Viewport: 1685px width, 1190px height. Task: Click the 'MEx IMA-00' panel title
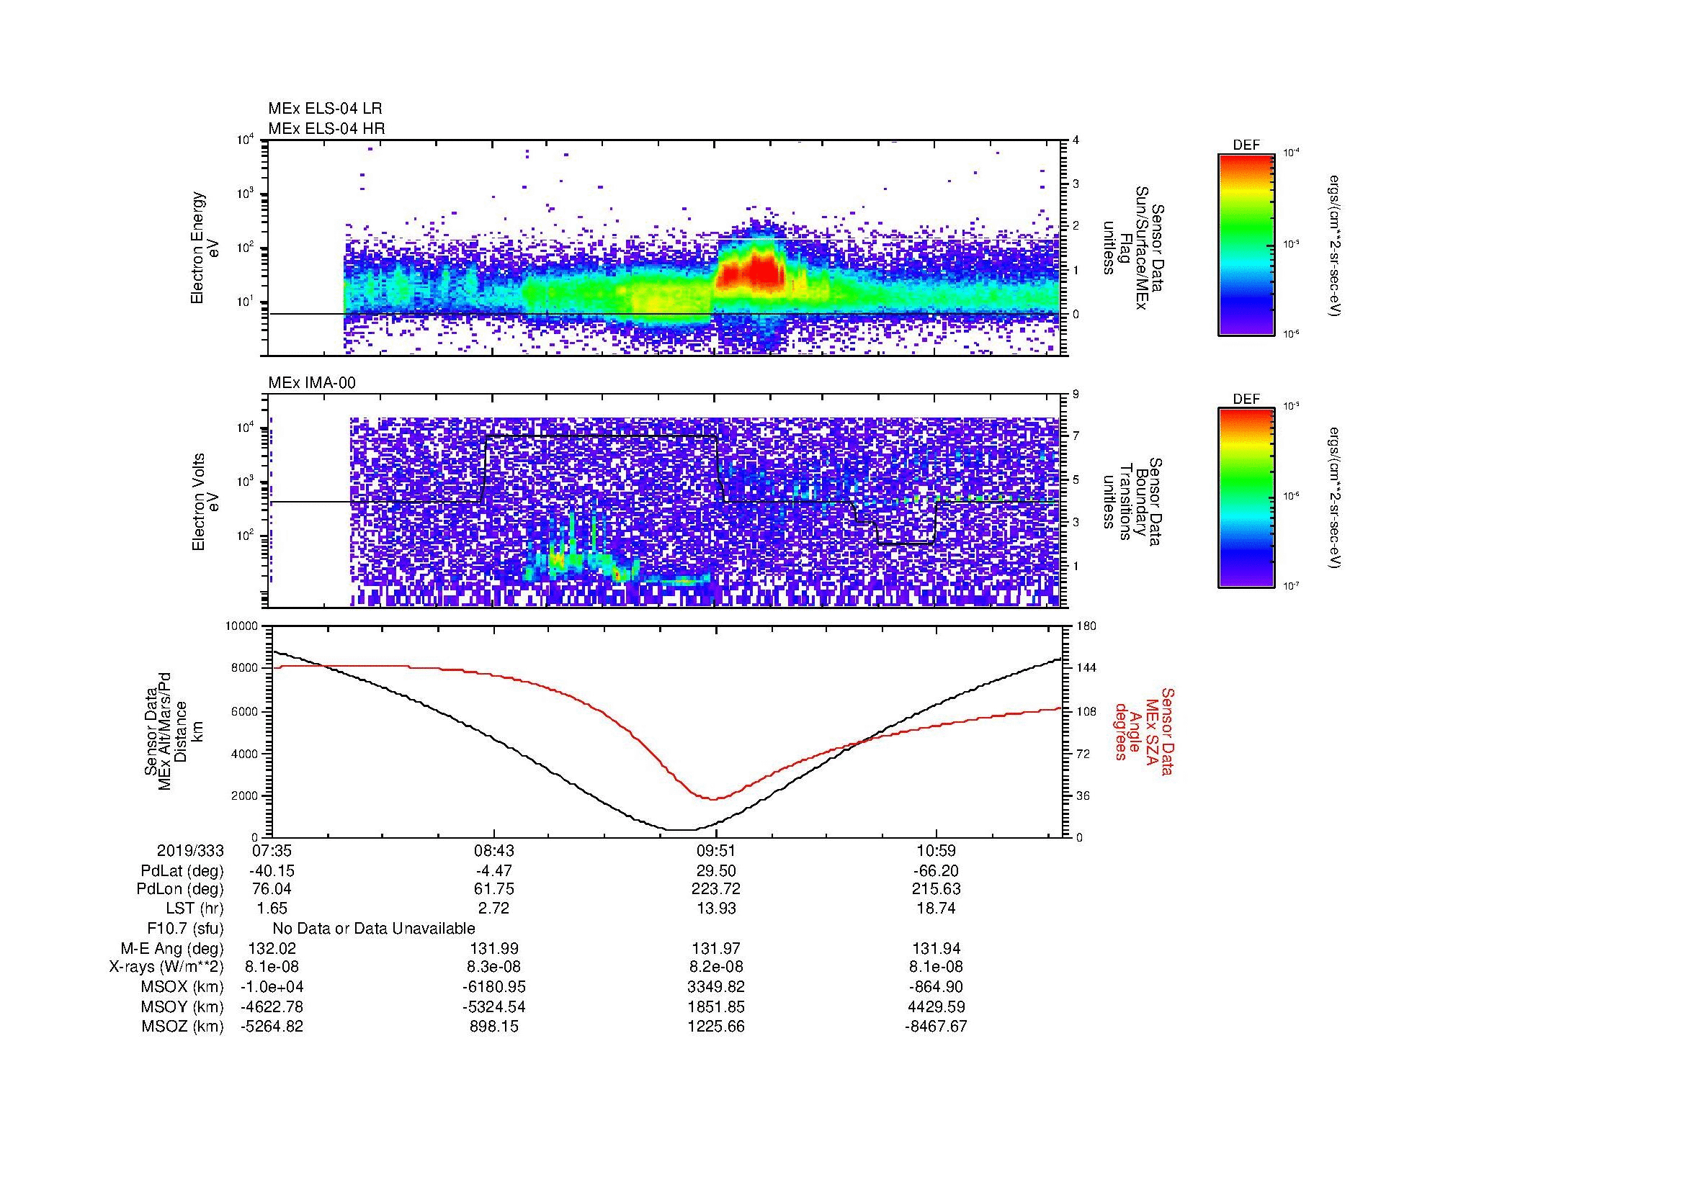point(312,383)
